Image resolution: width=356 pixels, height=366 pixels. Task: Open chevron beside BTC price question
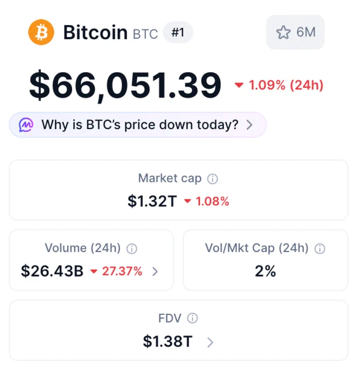[249, 125]
